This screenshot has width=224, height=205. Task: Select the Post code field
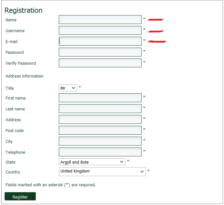(x=100, y=130)
